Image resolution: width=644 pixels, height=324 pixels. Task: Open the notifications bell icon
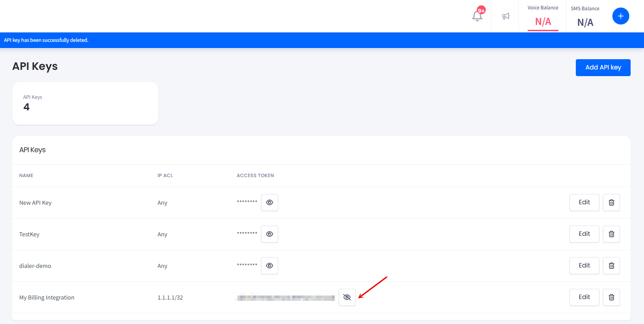pyautogui.click(x=477, y=16)
